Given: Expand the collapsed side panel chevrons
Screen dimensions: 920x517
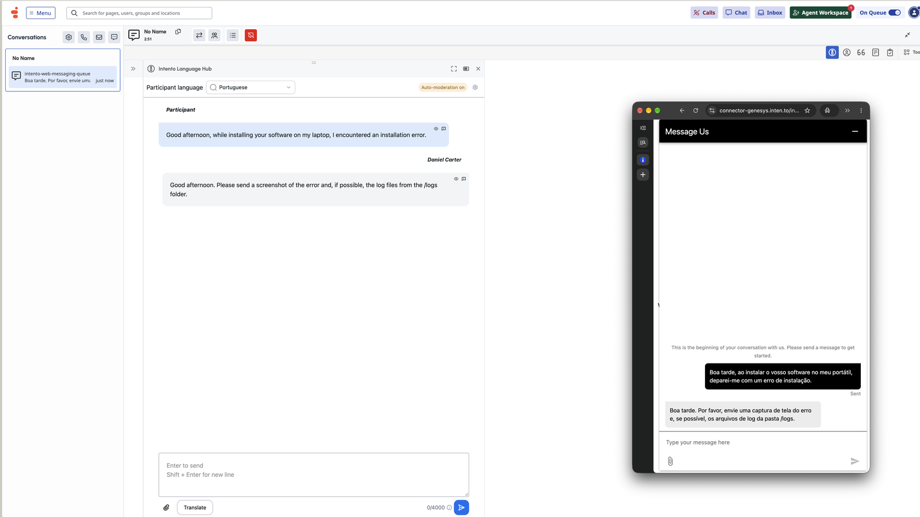Looking at the screenshot, I should [133, 69].
